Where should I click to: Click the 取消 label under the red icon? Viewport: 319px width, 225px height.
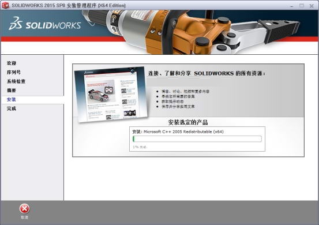24,217
